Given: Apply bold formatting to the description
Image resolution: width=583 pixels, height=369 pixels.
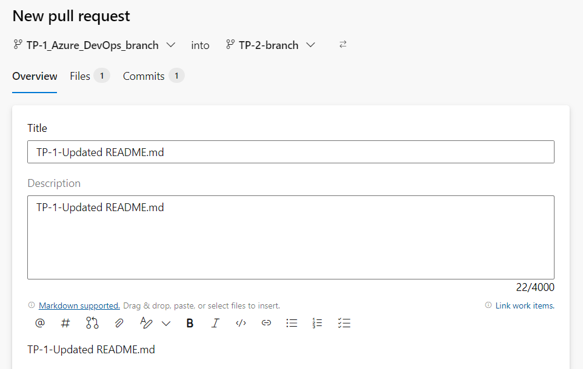Looking at the screenshot, I should tap(190, 323).
